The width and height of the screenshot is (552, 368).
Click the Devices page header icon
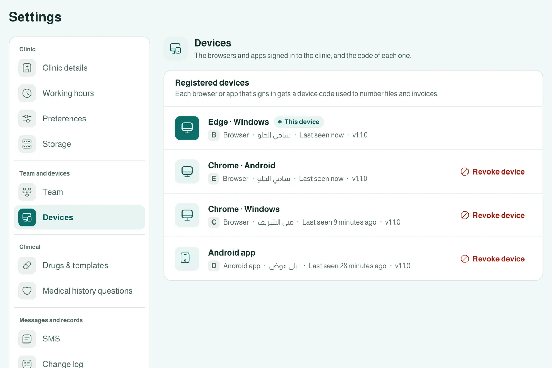[176, 49]
